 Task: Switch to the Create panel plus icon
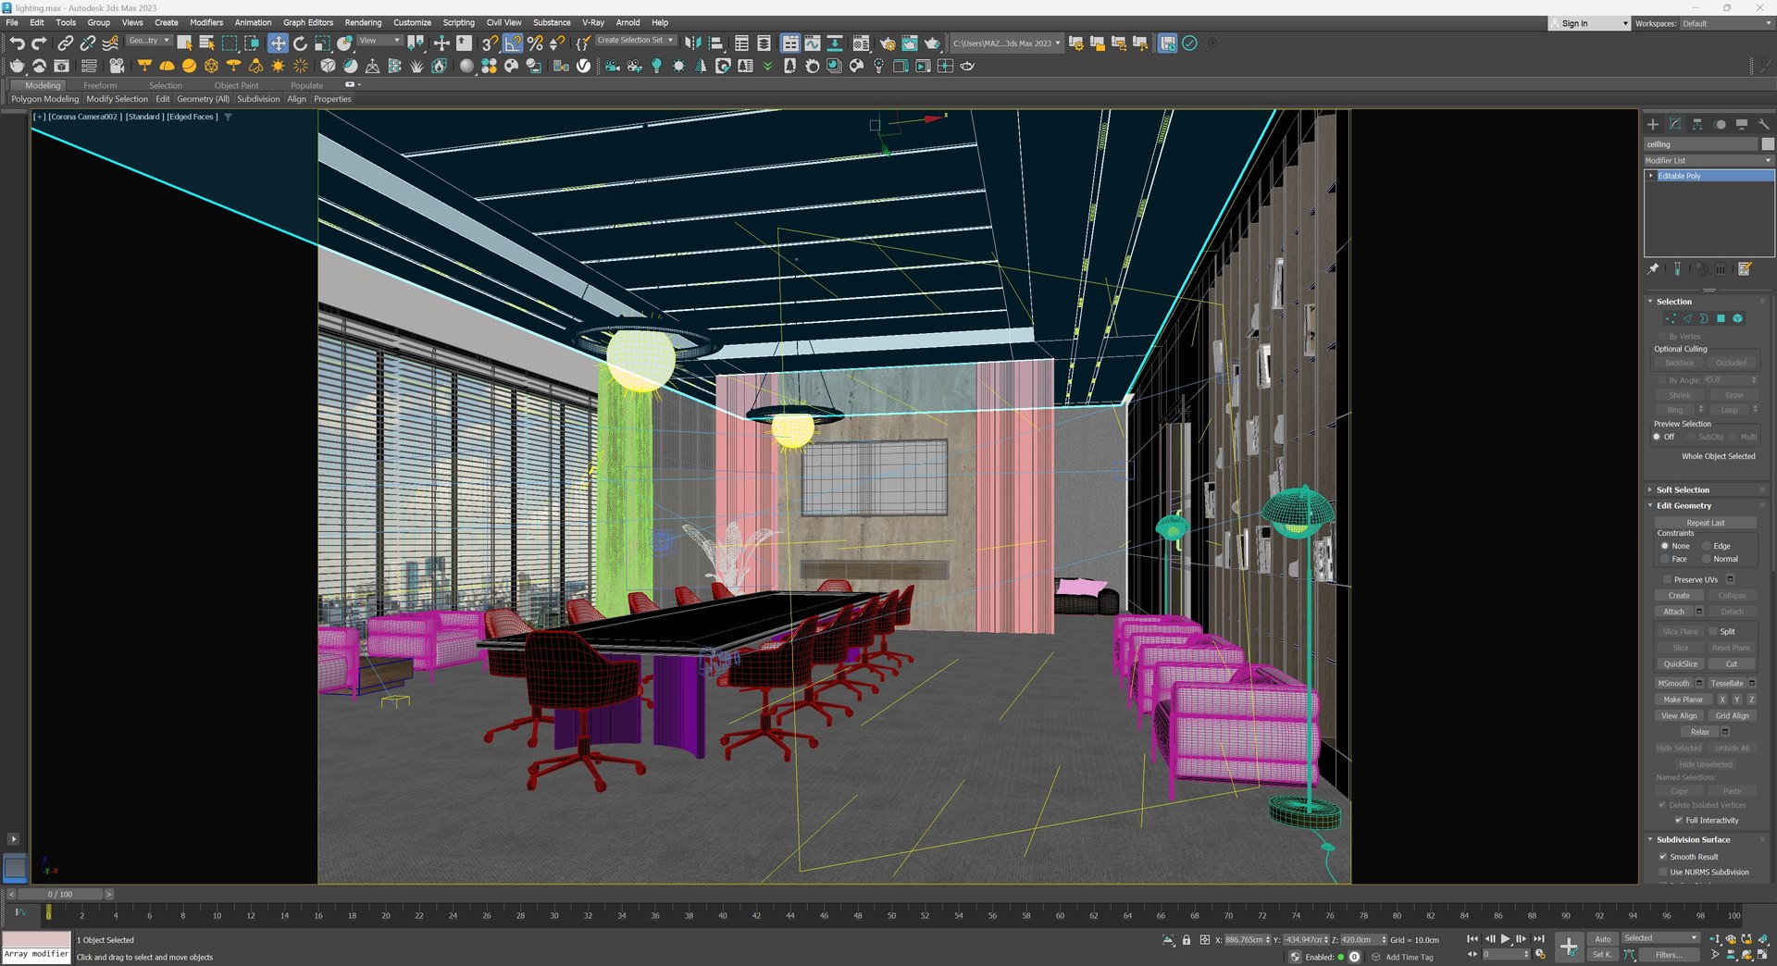pyautogui.click(x=1653, y=124)
